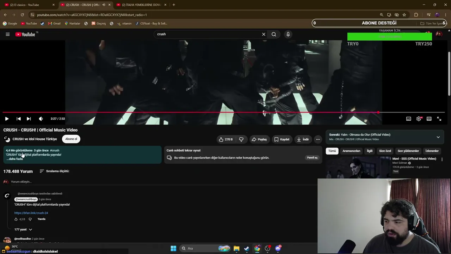This screenshot has height=254, width=451.
Task: Mute the CRUSH tab audio icon
Action: 104,5
